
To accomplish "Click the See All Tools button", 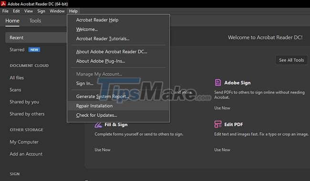I will coord(291,60).
